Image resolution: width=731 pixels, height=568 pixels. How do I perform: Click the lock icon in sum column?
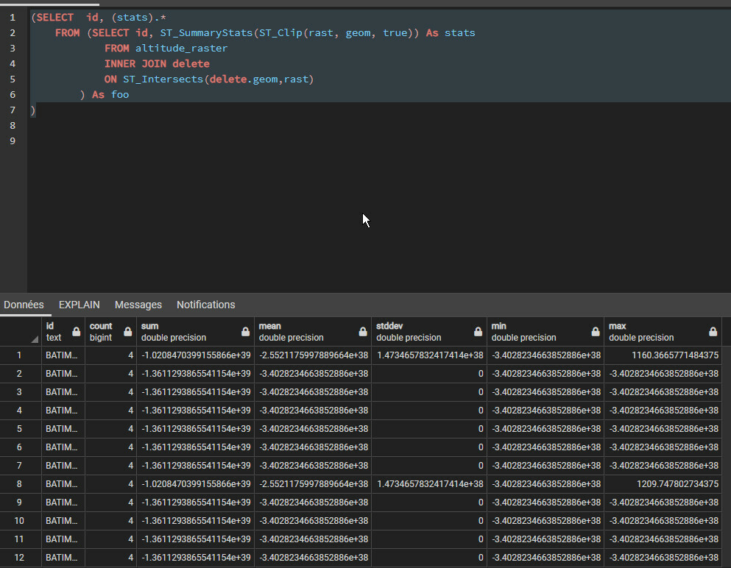coord(245,332)
